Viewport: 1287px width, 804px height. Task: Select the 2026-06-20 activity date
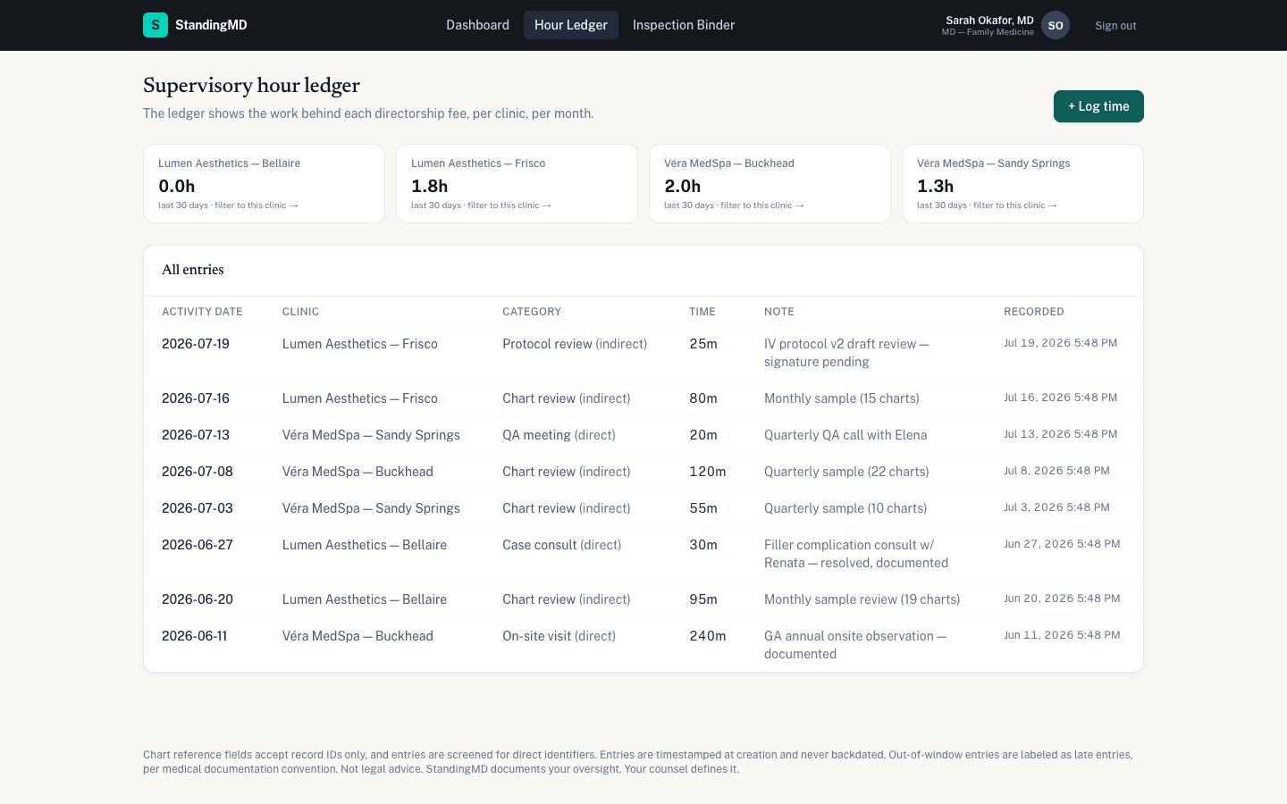coord(198,599)
